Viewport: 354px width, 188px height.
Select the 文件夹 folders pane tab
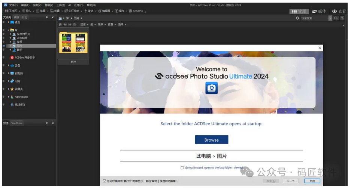click(x=7, y=17)
